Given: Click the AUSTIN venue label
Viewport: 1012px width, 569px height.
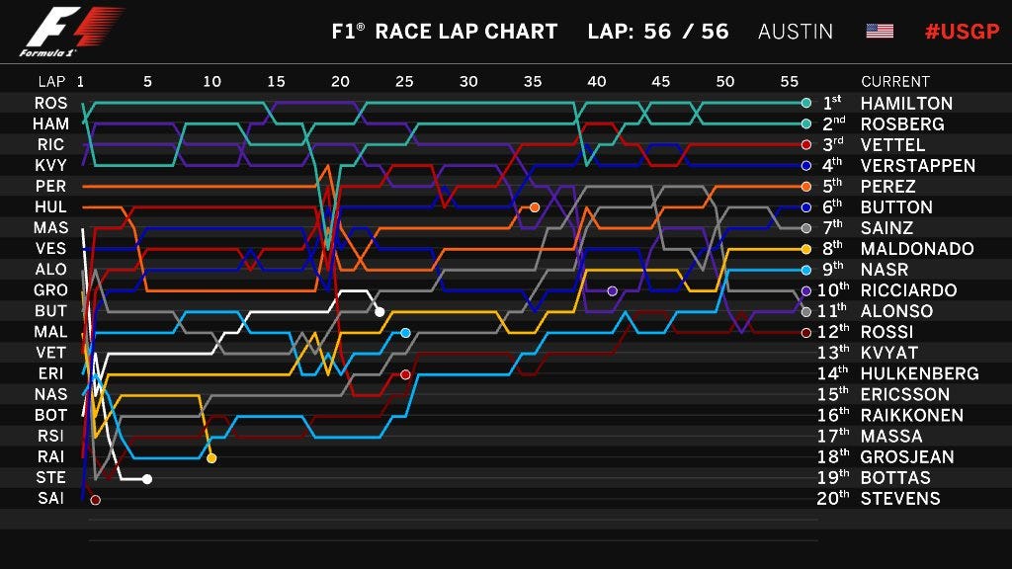Looking at the screenshot, I should [796, 31].
